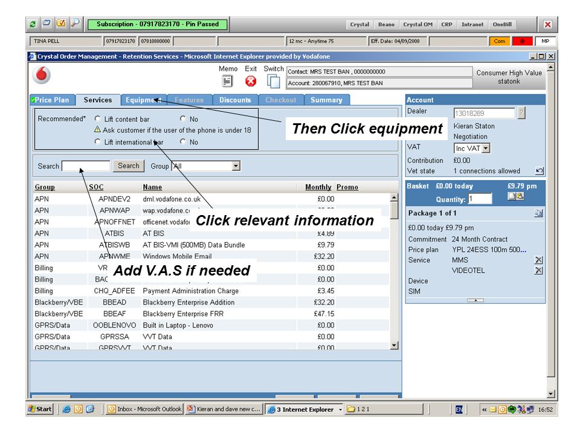Switch to the Equipment tab

click(x=143, y=100)
